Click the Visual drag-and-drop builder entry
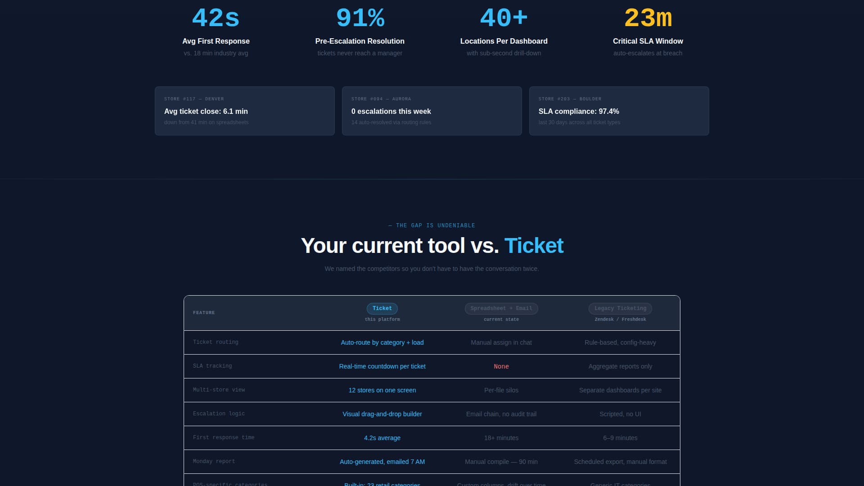The image size is (864, 486). pos(382,414)
